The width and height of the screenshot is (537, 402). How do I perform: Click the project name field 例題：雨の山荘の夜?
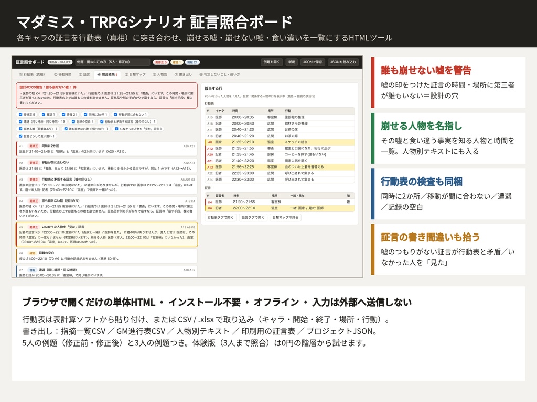tap(112, 62)
